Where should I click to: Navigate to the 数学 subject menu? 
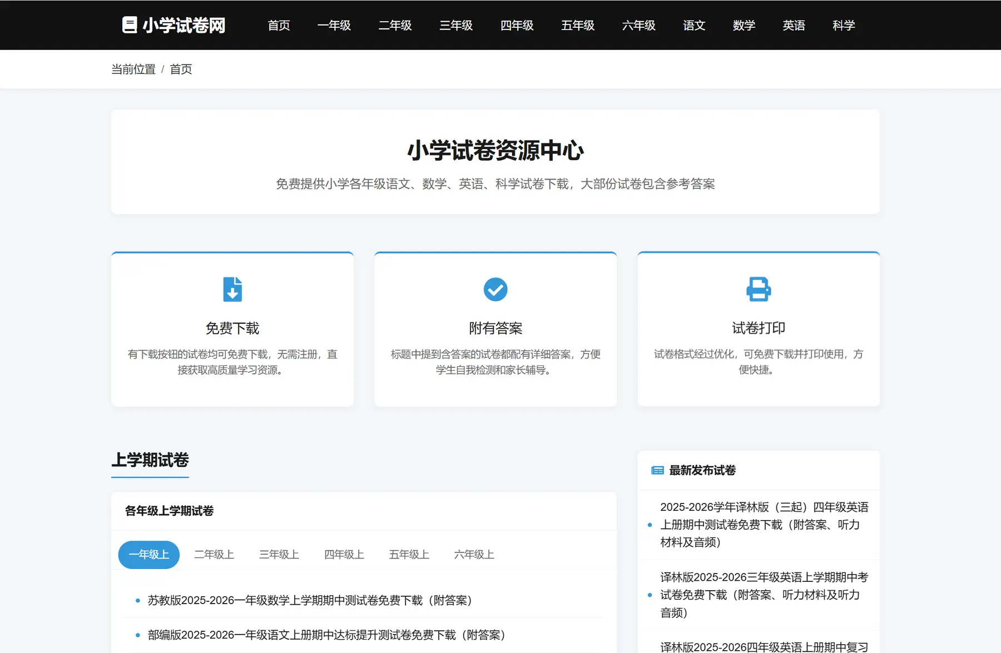744,26
